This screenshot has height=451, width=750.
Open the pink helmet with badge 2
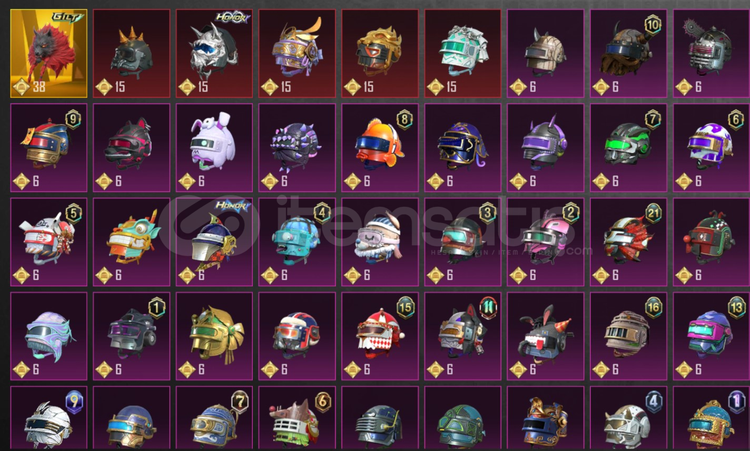[546, 242]
